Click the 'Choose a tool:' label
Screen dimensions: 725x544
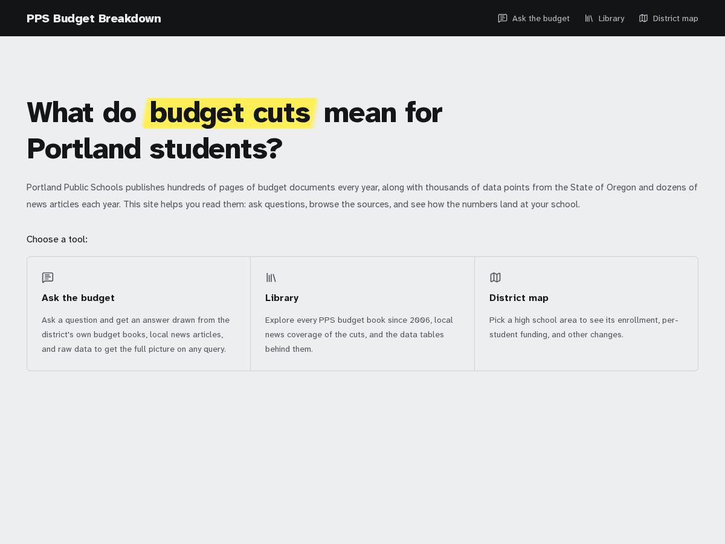[57, 239]
